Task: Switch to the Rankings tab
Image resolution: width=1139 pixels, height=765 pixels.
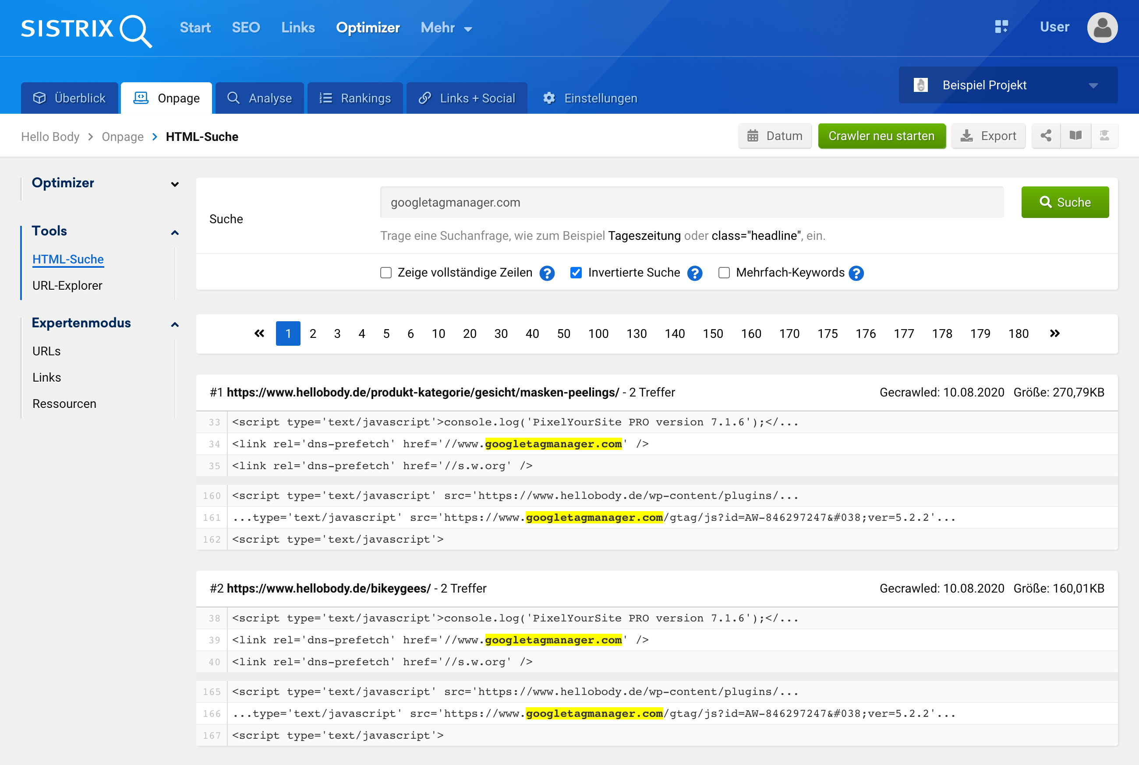Action: (x=355, y=98)
